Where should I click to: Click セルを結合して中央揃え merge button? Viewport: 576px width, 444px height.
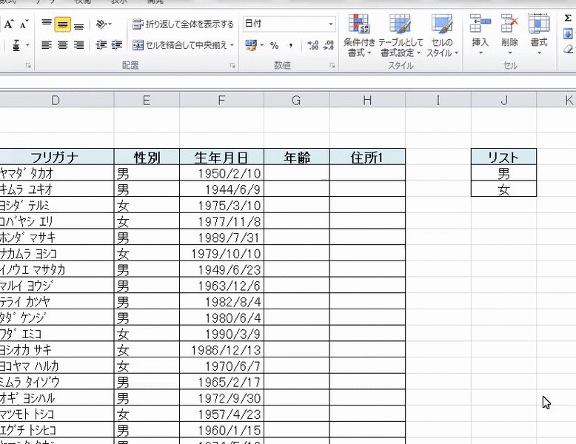pyautogui.click(x=180, y=45)
